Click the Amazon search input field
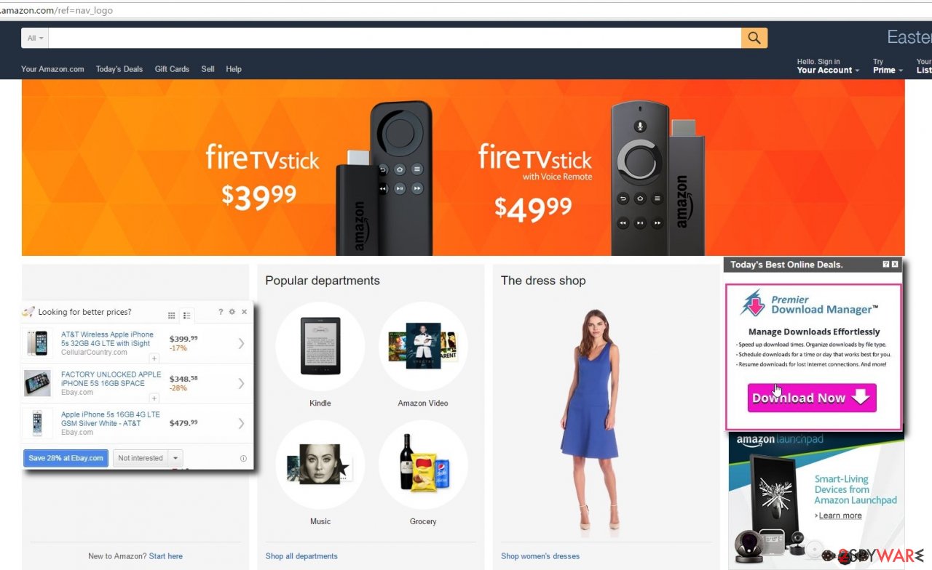 click(x=395, y=38)
